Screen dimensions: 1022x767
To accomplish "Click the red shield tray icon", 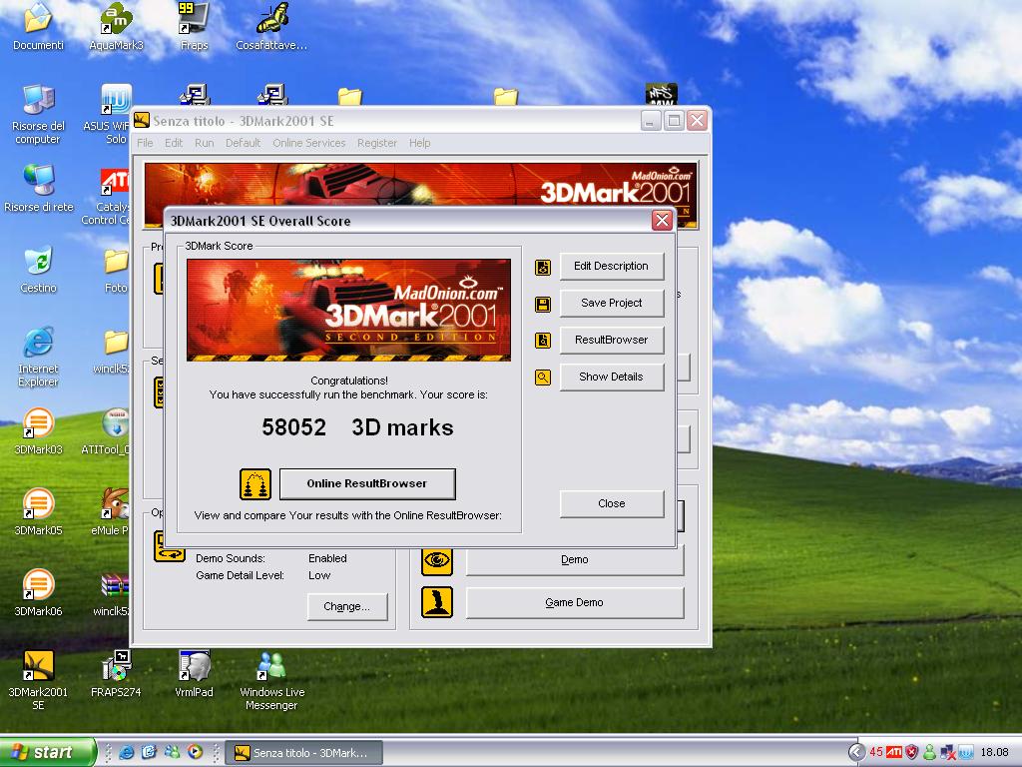I will click(912, 752).
